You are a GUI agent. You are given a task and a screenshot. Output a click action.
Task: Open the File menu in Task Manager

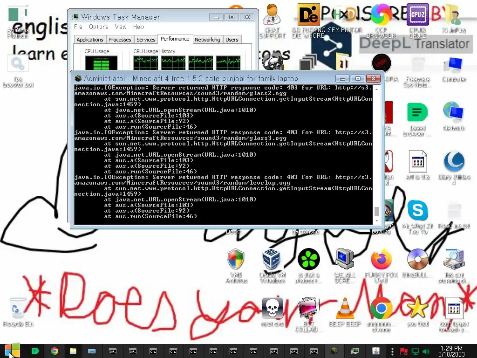click(78, 27)
